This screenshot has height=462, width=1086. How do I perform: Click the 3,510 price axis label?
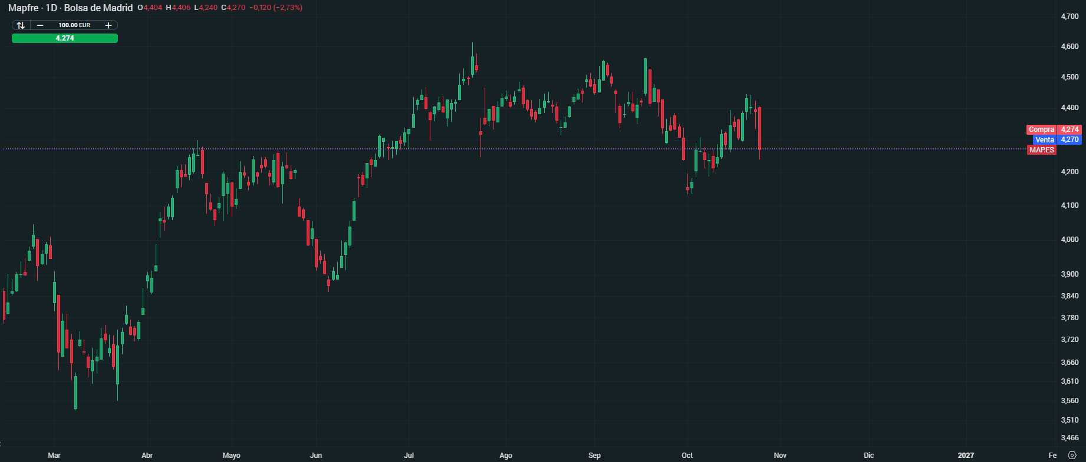(x=1069, y=420)
